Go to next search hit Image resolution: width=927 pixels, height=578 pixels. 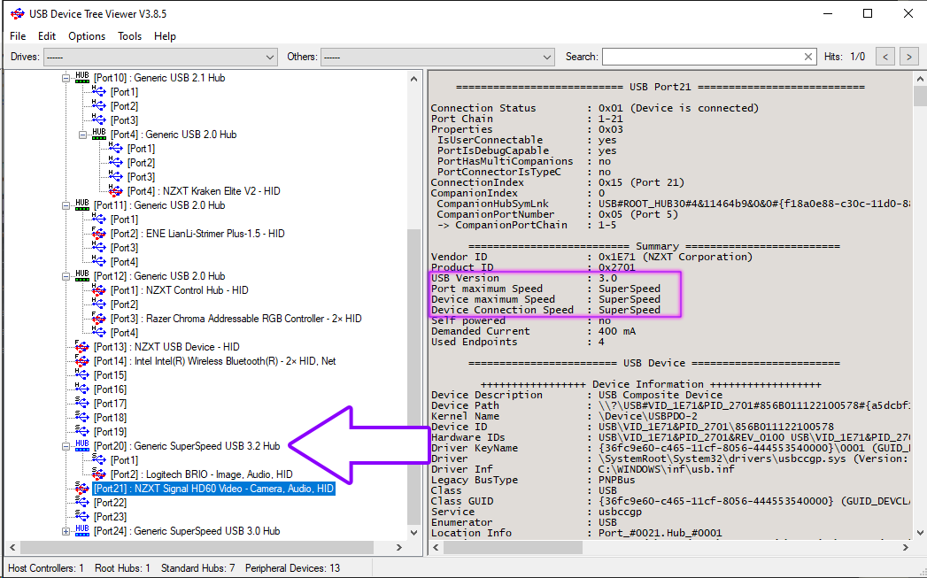click(x=908, y=57)
